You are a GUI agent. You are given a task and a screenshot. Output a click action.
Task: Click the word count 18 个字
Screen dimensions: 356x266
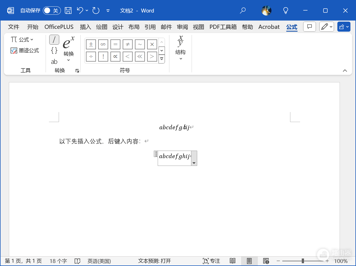coord(58,261)
